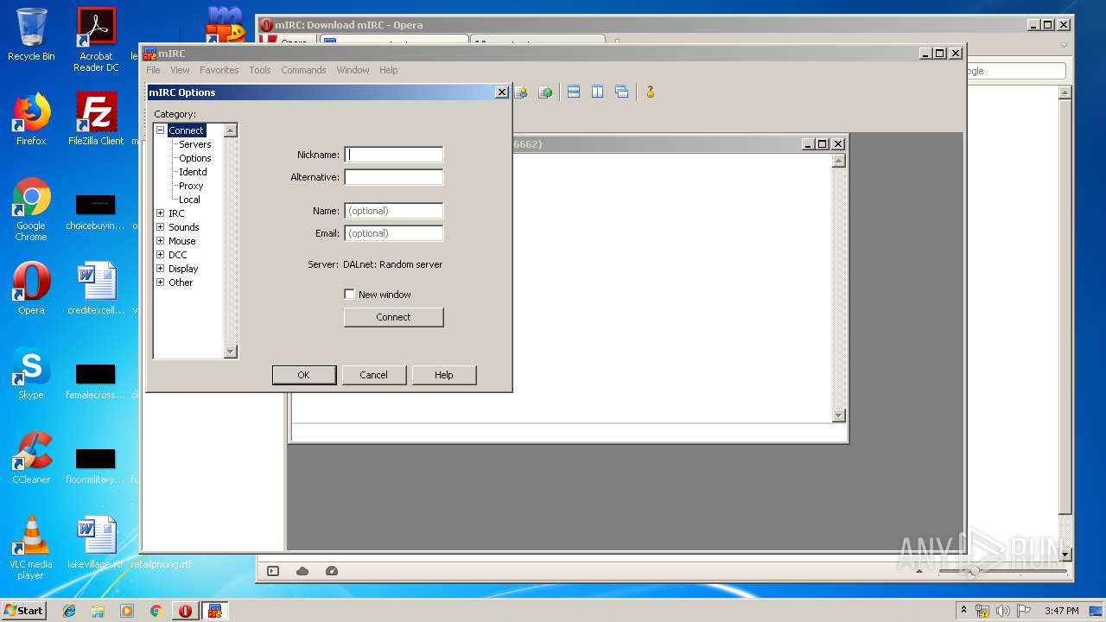Open creditexcell document on desktop

(x=96, y=289)
